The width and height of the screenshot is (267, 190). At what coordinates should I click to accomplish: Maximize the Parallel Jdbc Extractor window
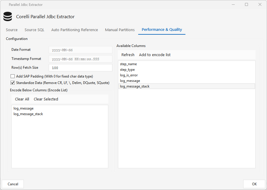246,5
